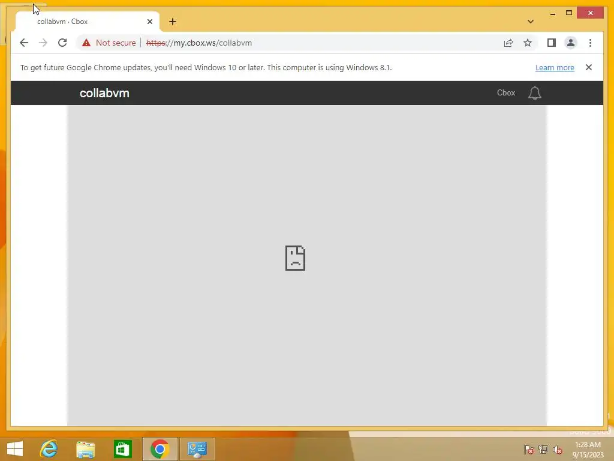Open the Chrome profile menu
The image size is (614, 461).
coord(571,43)
